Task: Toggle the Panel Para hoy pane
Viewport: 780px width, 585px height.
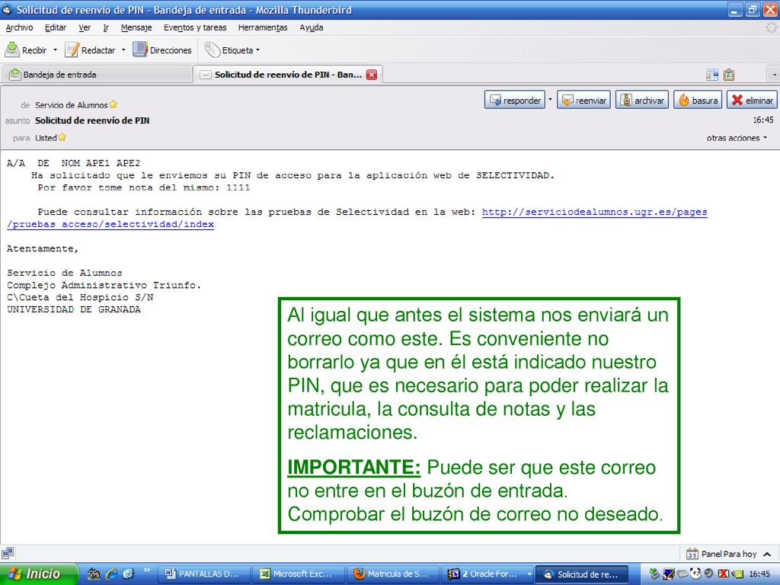Action: (x=729, y=554)
